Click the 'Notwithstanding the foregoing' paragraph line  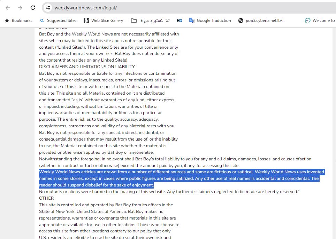pos(175,159)
